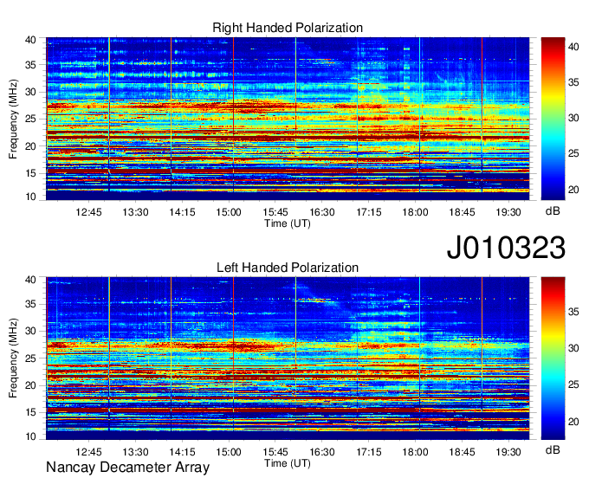Screen dimensions: 589x478
Task: Click 'Time (UT)' label under upper plot
Action: pos(288,223)
